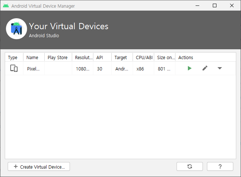Select the Andr... target cell
241x177 pixels.
[x=122, y=69]
